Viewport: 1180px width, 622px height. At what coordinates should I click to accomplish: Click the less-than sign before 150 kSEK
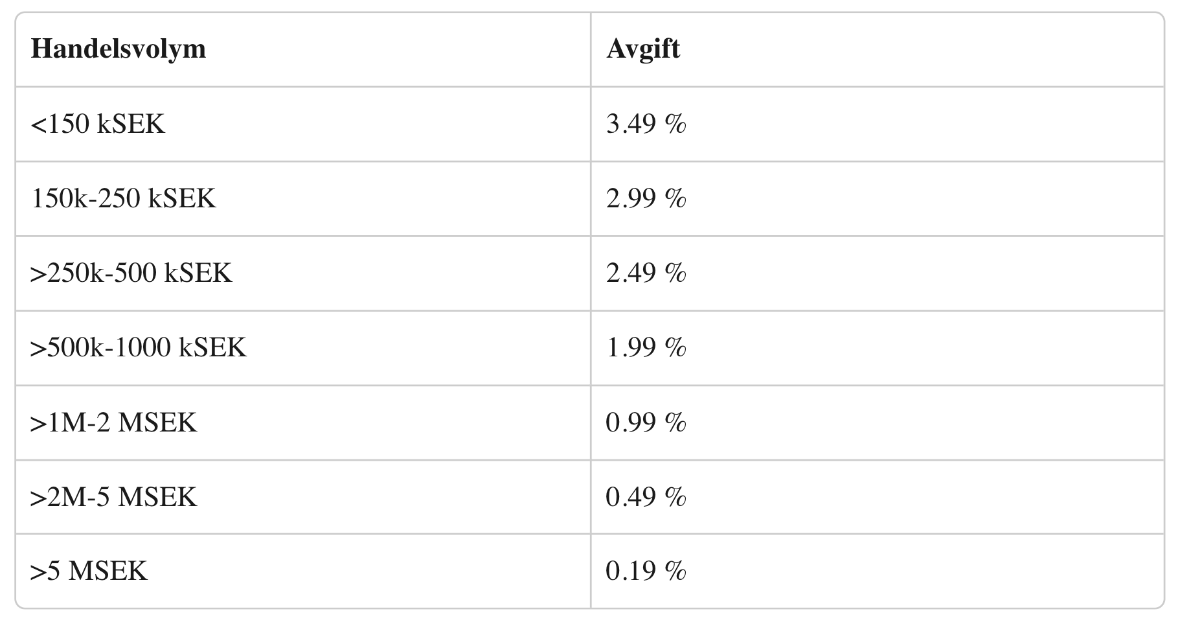click(x=38, y=124)
